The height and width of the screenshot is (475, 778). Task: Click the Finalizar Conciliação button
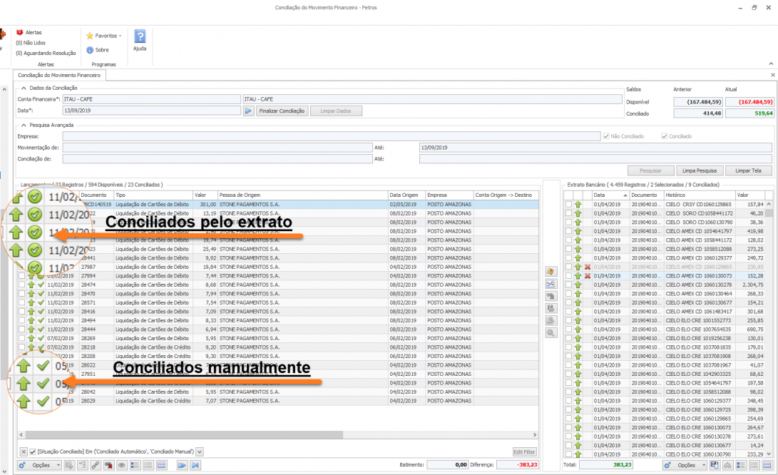point(282,111)
